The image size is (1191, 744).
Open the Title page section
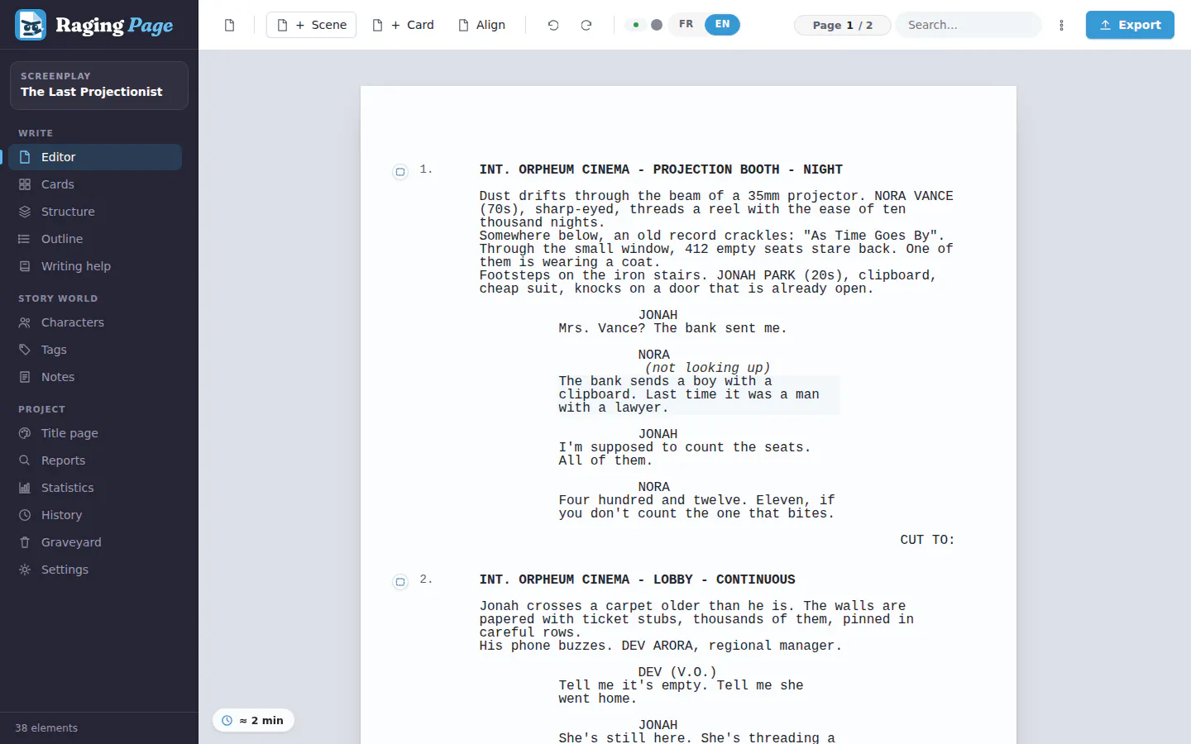(x=95, y=433)
